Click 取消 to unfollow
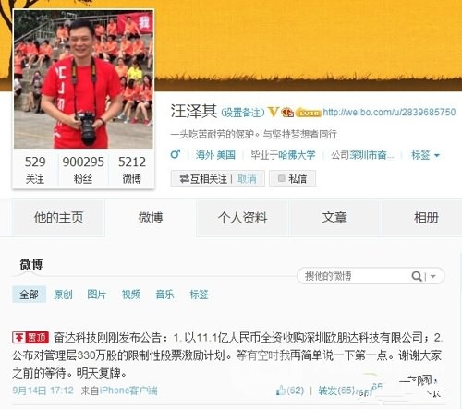Image resolution: width=462 pixels, height=409 pixels. click(x=247, y=179)
